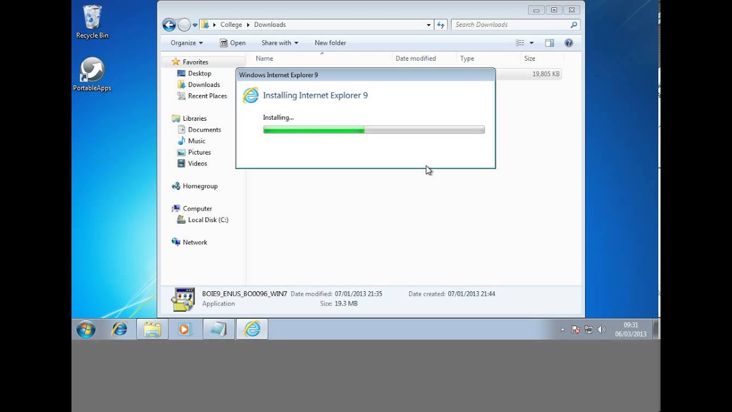Open the volume speaker tray icon
Viewport: 732px width, 412px height.
[601, 330]
